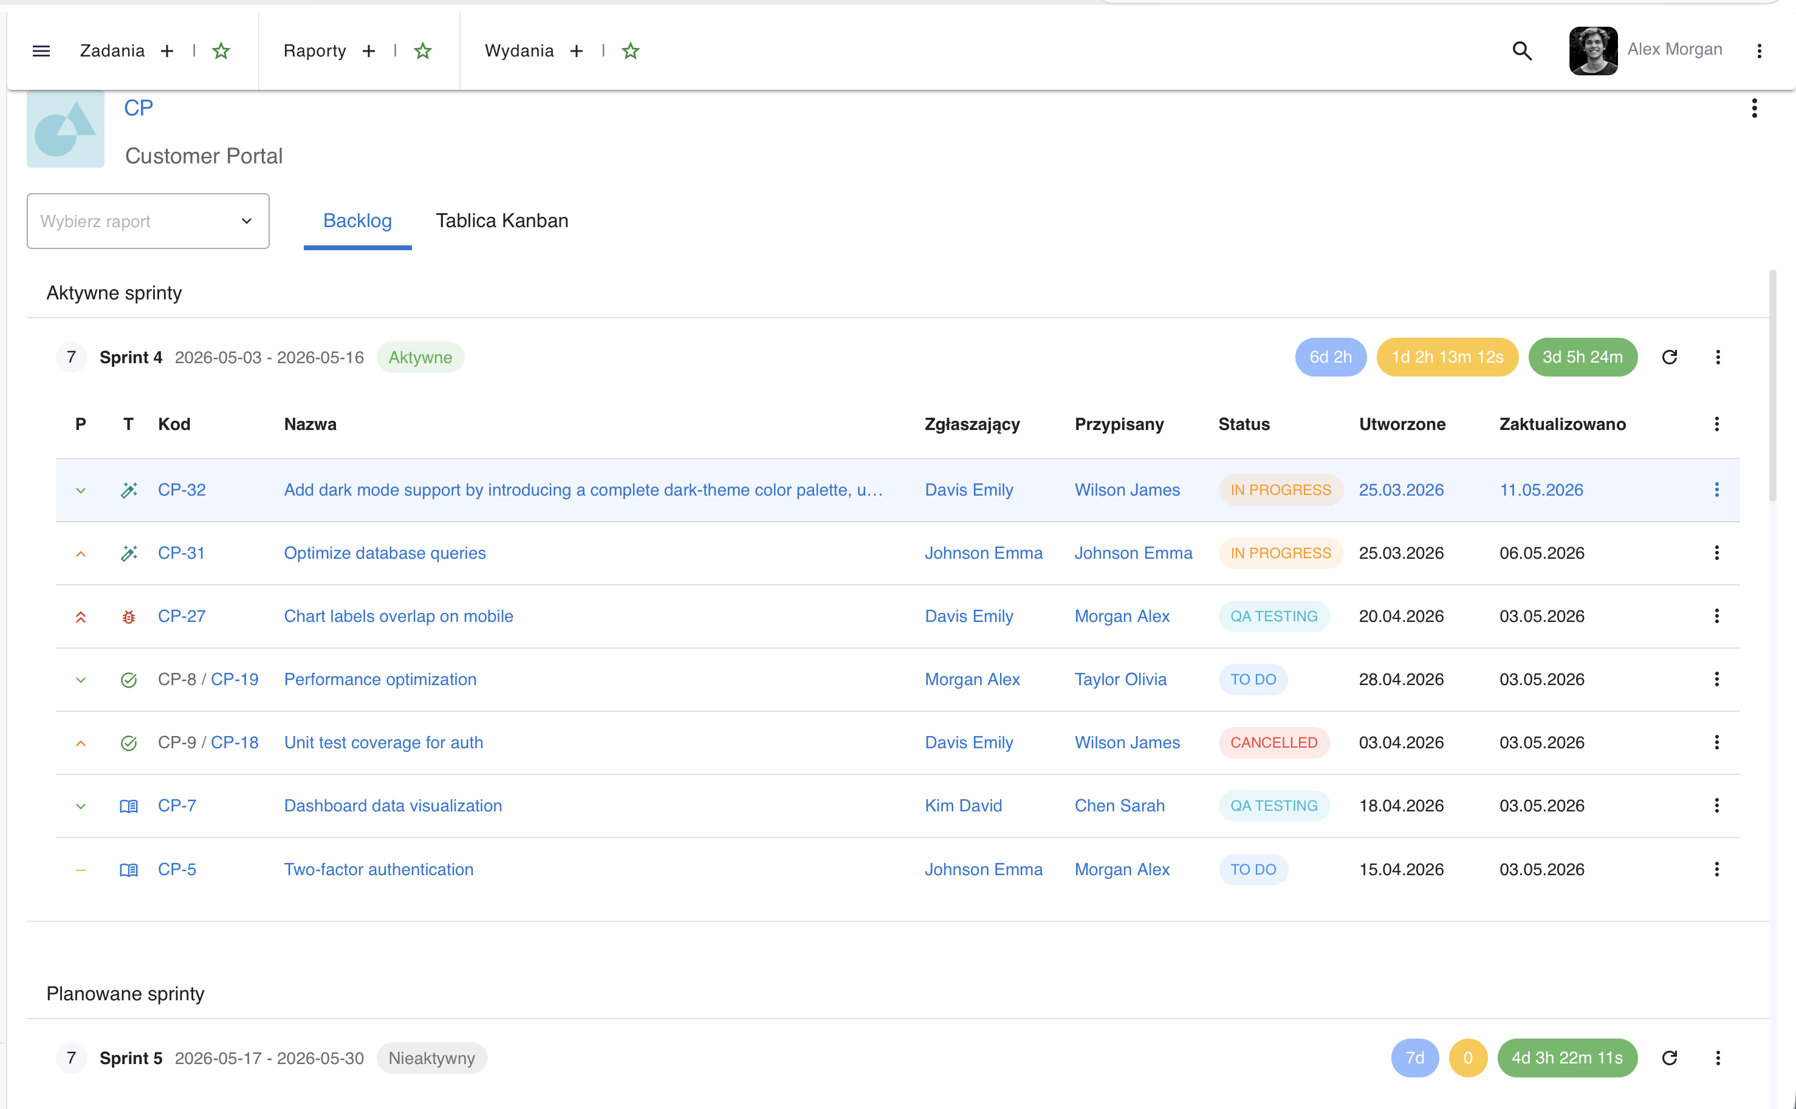
Task: Click highest priority icon of CP-27
Action: coord(81,617)
